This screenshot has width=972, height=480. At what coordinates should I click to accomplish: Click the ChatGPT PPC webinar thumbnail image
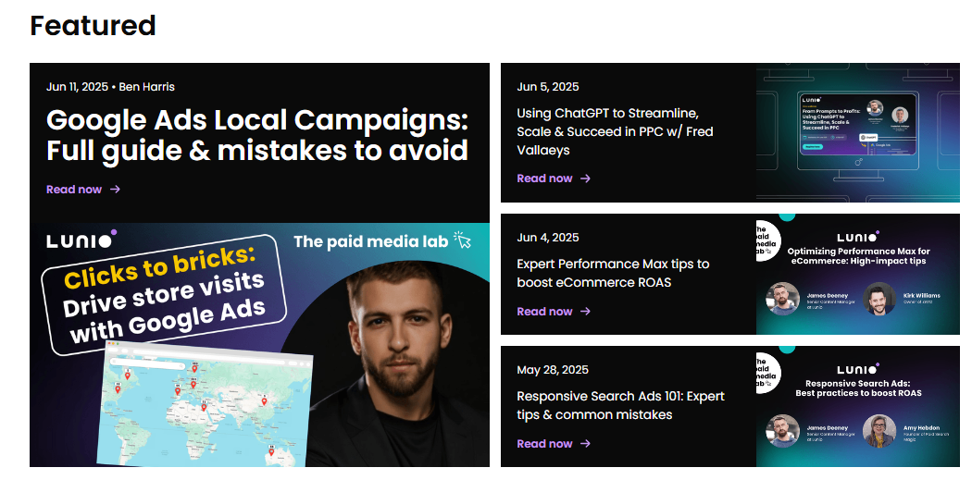(x=857, y=132)
